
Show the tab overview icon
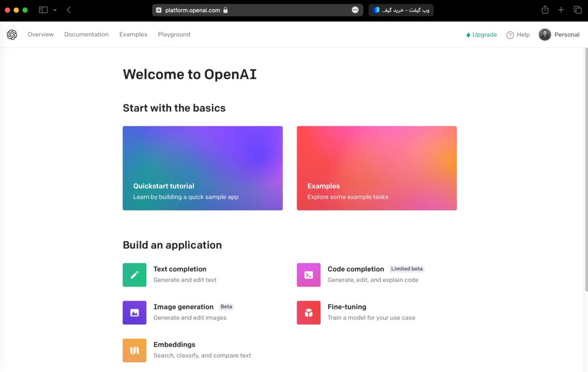tap(578, 10)
